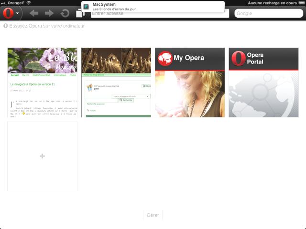Click the small Opera icon beside Essayez Opera

(6, 26)
